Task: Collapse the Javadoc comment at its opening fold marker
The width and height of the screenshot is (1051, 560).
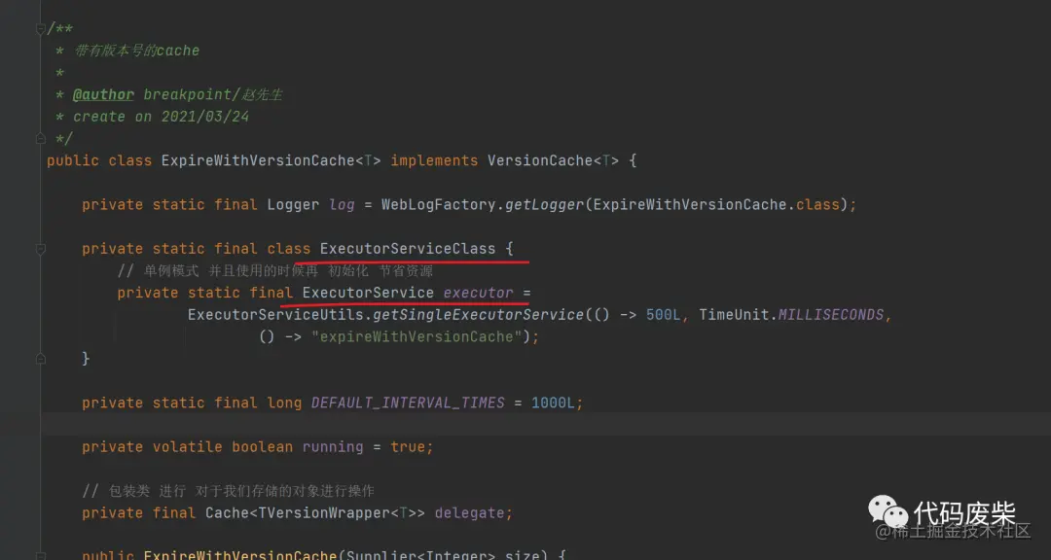Action: [40, 28]
